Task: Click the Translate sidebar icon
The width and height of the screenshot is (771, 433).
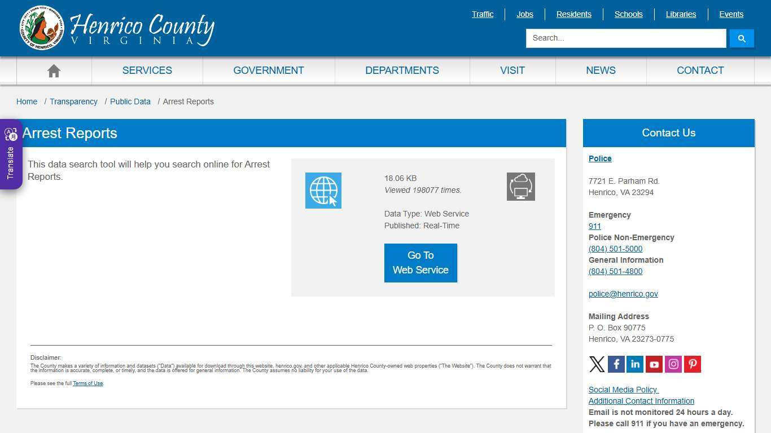Action: tap(11, 134)
